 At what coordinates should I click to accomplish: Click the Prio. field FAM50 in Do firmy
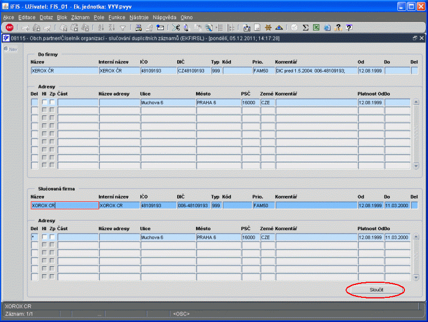click(264, 71)
